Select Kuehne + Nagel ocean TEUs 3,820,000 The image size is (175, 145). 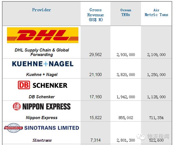tap(126, 75)
